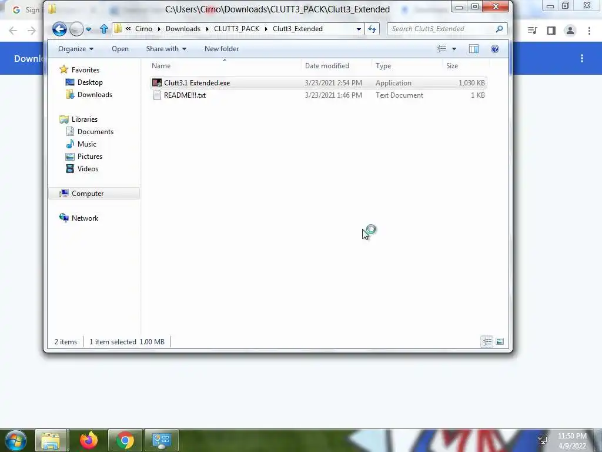Click the Chrome media control icon
This screenshot has width=602, height=452.
(x=532, y=31)
